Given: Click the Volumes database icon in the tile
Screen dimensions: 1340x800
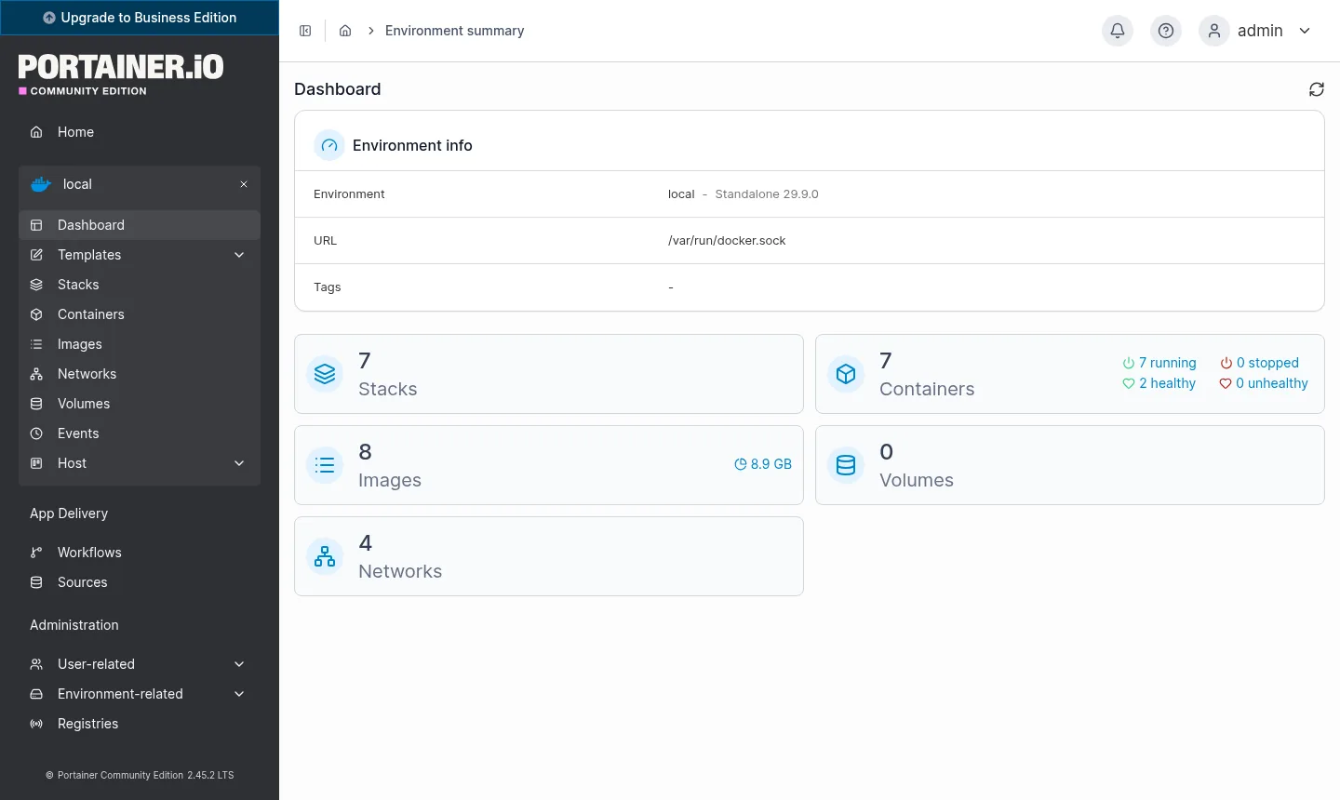Looking at the screenshot, I should pos(846,465).
